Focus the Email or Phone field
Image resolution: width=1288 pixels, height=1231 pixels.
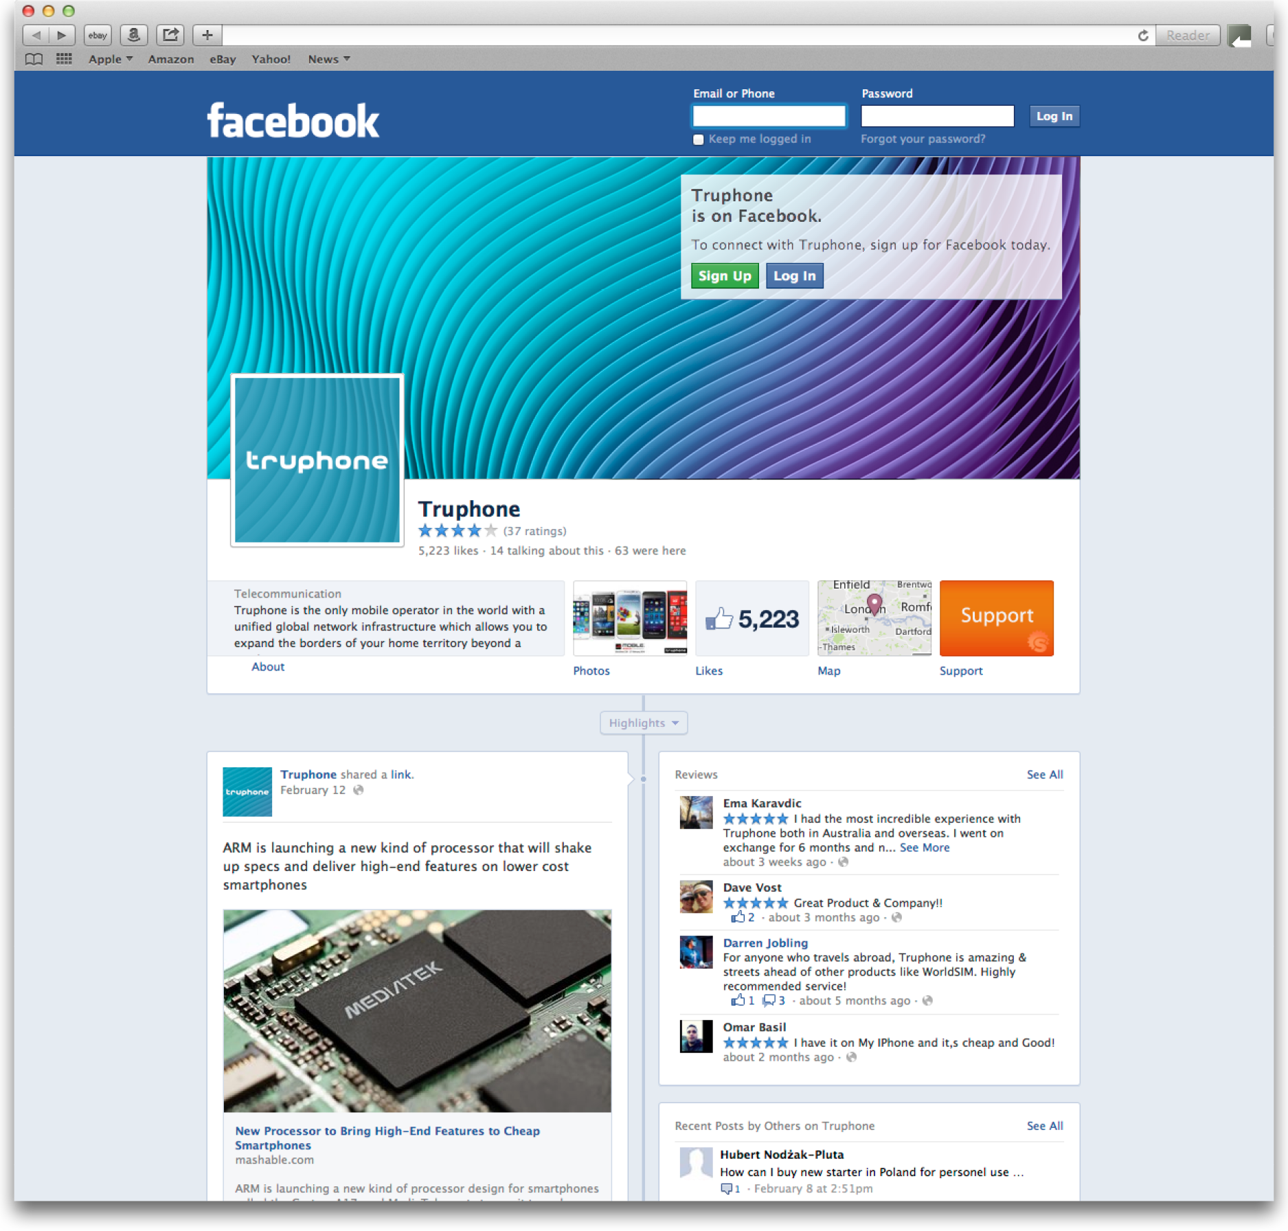(769, 116)
